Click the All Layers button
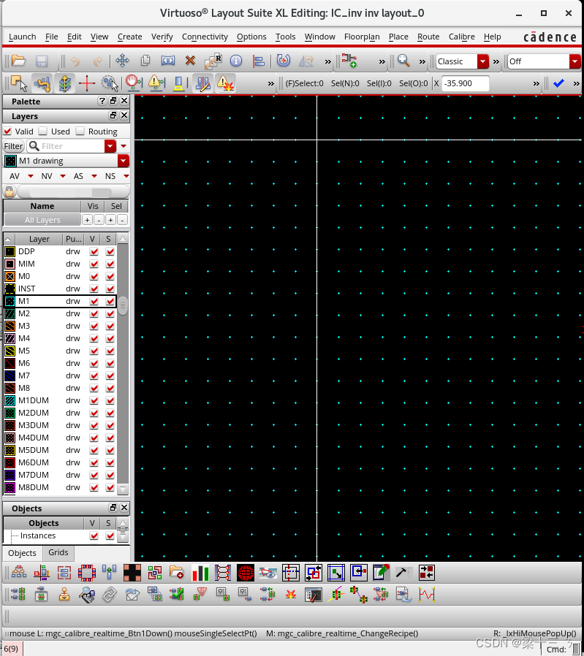 point(42,220)
